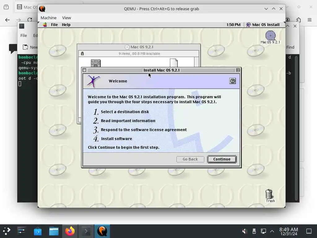This screenshot has width=317, height=238.
Task: Open the Konsole File menu
Action: coord(24,35)
